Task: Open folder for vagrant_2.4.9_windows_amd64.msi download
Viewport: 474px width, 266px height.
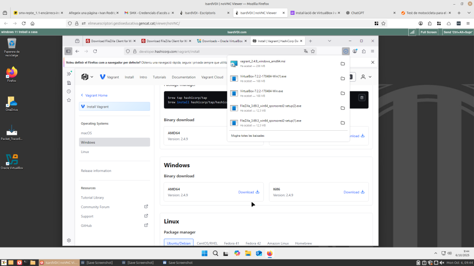Action: [343, 64]
